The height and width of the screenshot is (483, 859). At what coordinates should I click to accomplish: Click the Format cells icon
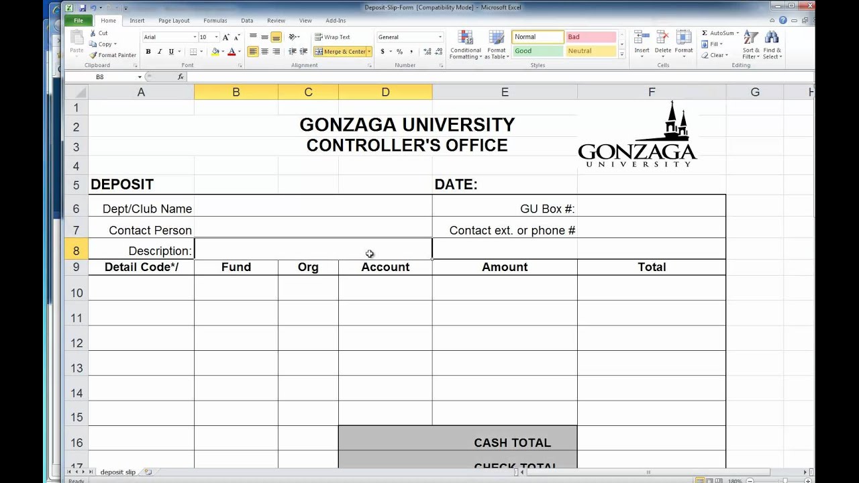[684, 38]
